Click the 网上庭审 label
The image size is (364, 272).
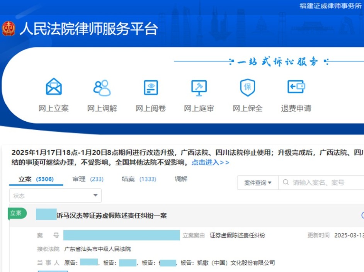(199, 109)
